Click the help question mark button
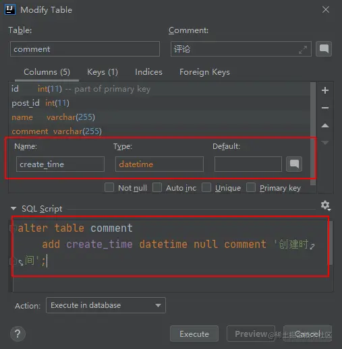342x349 pixels. (x=18, y=334)
